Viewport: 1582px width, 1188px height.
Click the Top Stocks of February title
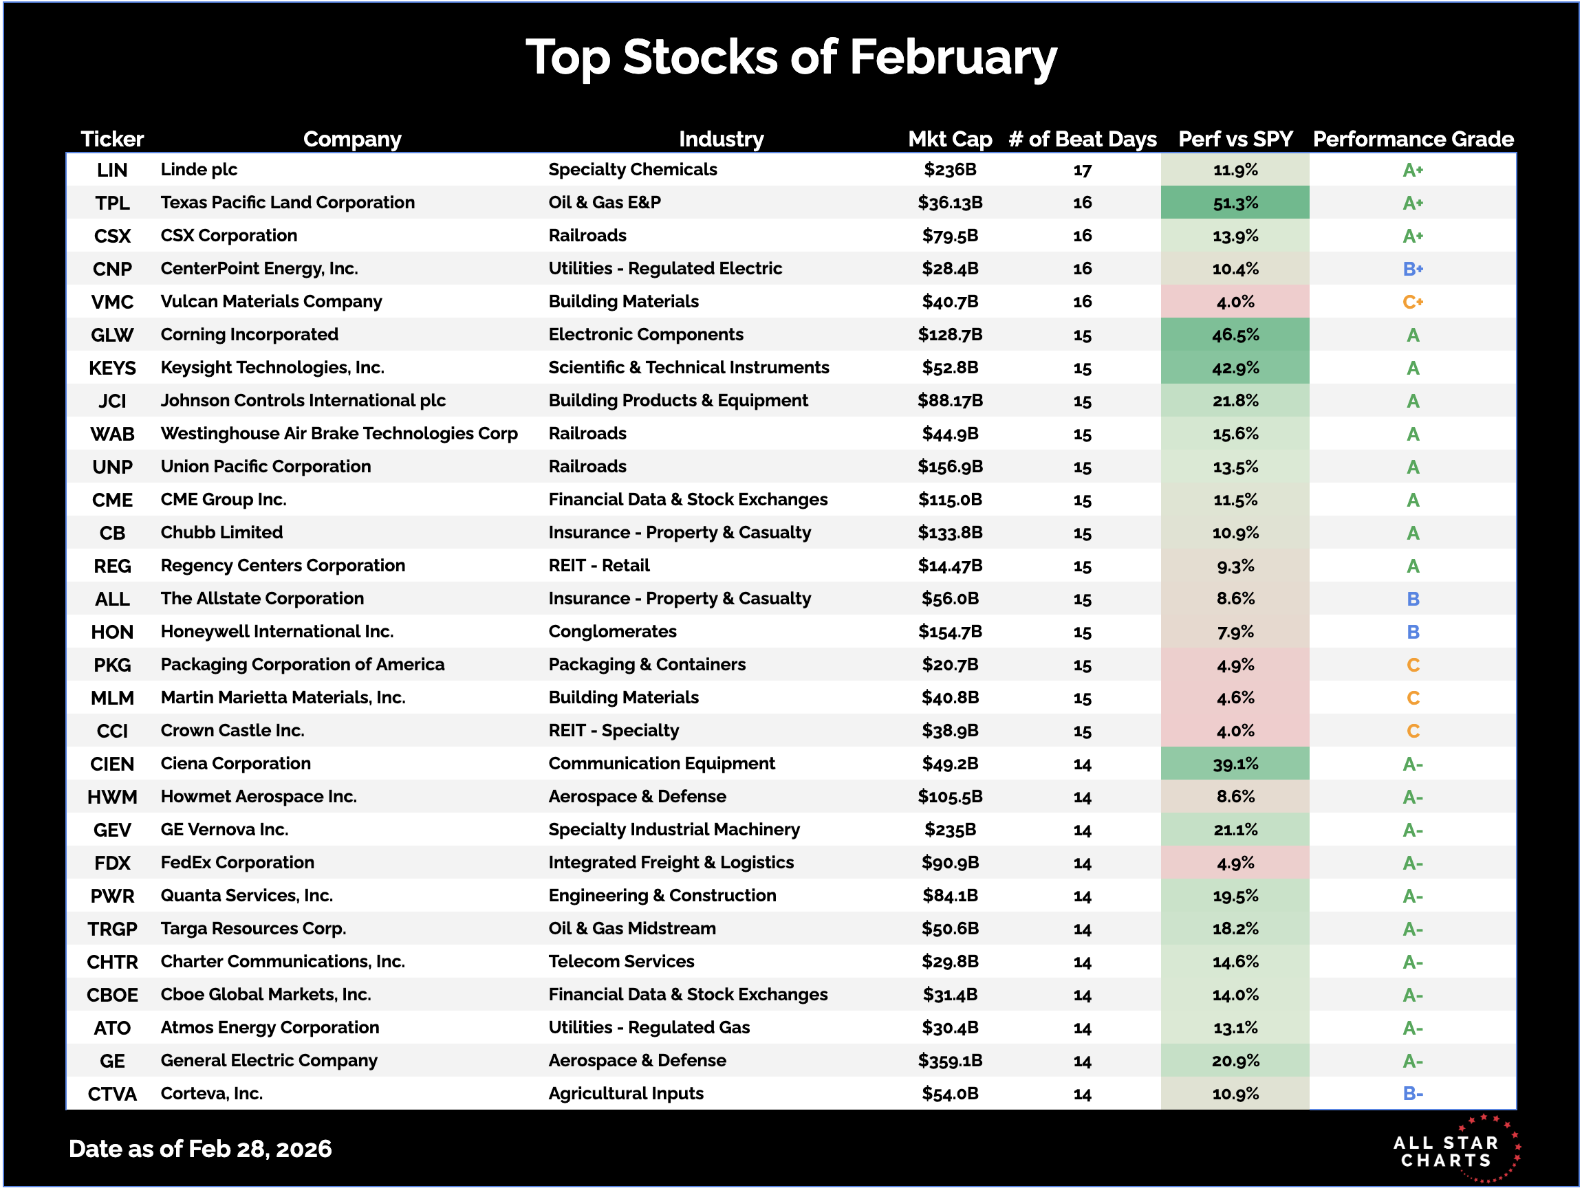(791, 57)
